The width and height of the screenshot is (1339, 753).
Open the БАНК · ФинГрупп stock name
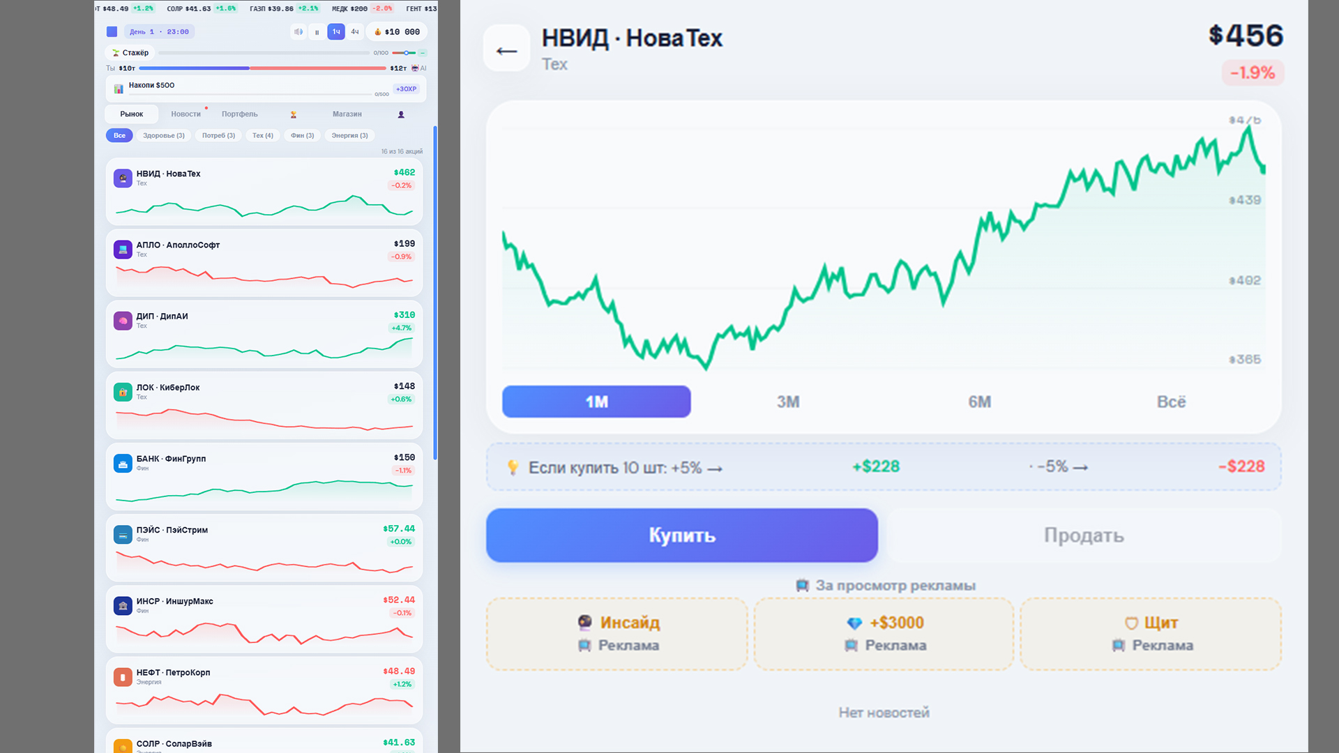tap(171, 459)
